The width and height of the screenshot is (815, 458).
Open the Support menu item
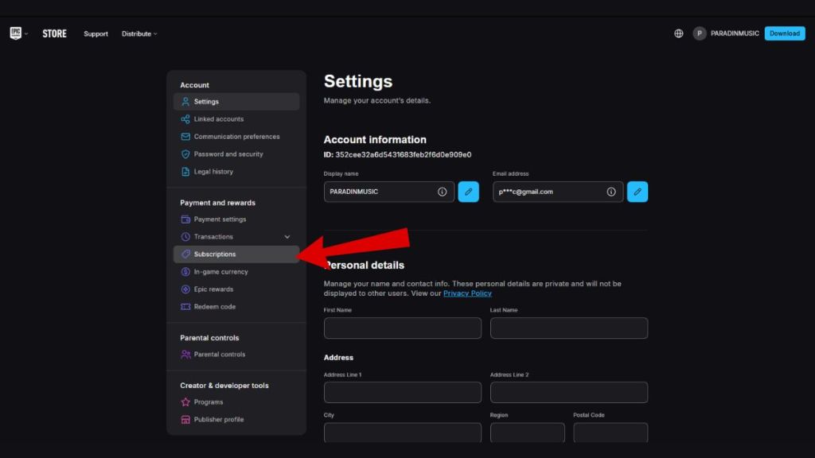(96, 33)
